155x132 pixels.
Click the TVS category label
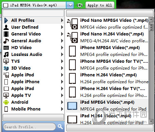(x=16, y=61)
